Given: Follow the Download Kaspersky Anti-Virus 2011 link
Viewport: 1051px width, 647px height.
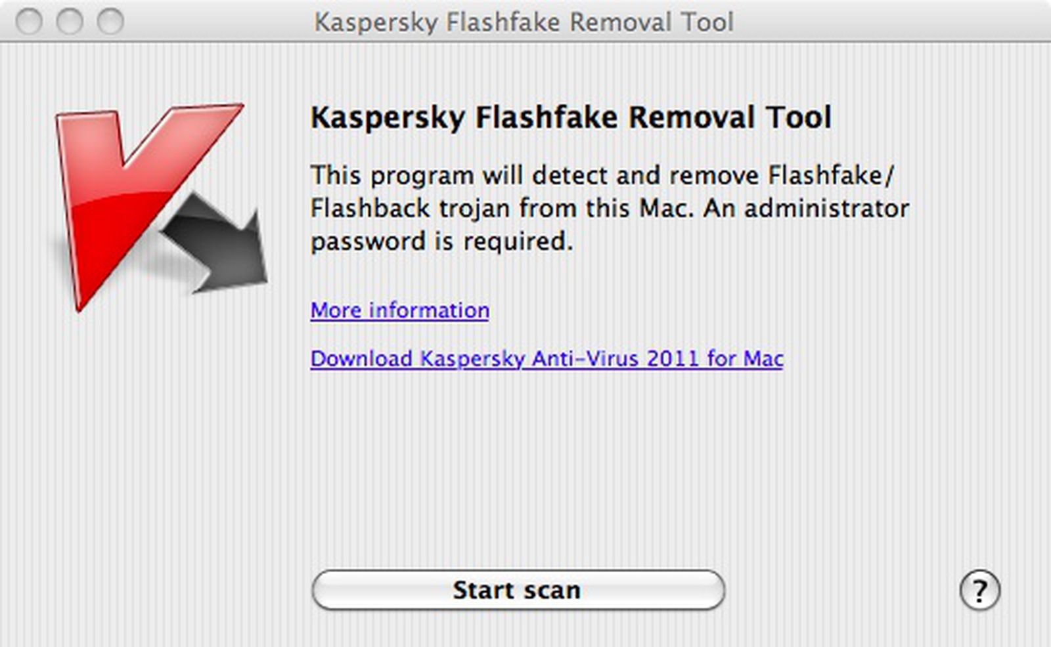Looking at the screenshot, I should point(547,358).
